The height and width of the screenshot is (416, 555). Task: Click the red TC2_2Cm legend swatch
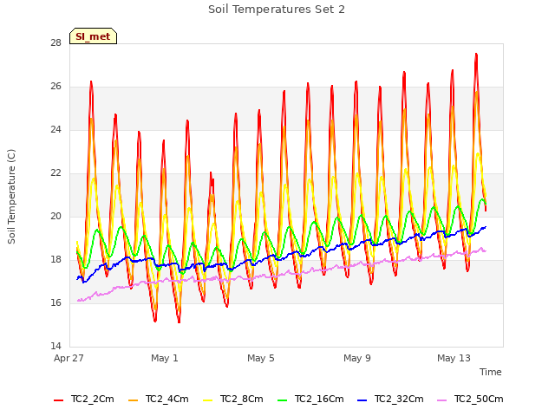[58, 400]
